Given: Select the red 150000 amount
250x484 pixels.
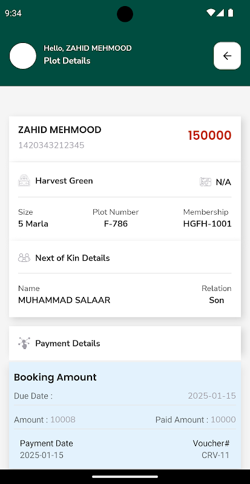Looking at the screenshot, I should [x=209, y=136].
